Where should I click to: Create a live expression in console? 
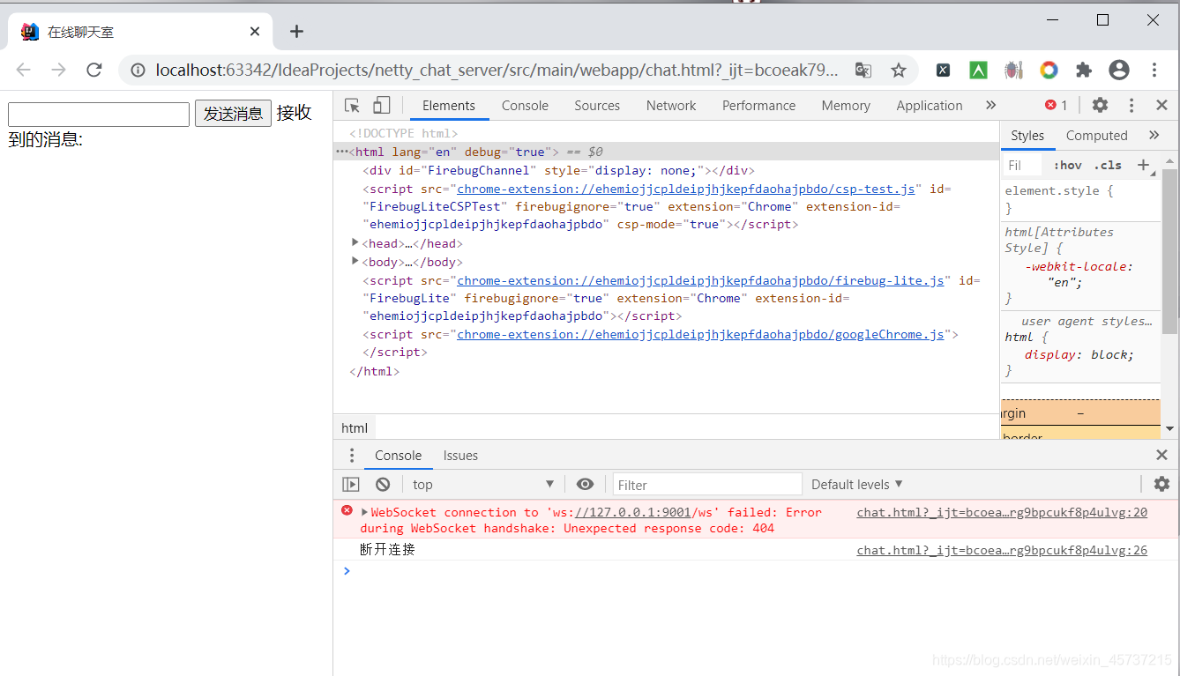click(x=585, y=484)
